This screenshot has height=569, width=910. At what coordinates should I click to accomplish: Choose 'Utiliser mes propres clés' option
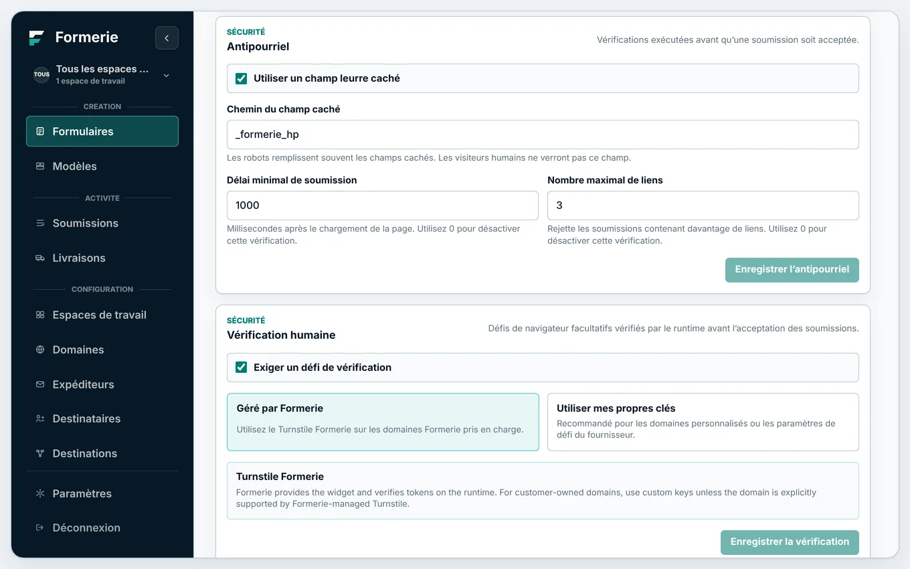[703, 422]
